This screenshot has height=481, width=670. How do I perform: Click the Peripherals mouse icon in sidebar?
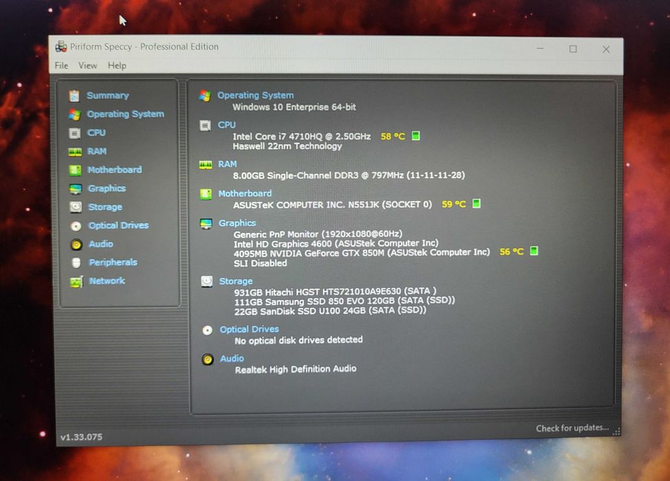point(76,262)
